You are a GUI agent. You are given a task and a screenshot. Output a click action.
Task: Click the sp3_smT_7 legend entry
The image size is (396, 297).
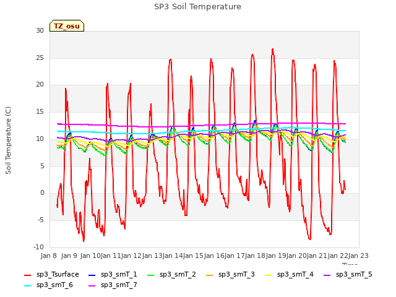113,285
